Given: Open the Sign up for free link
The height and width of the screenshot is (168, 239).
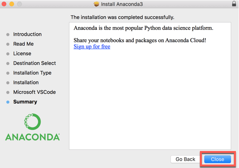Looking at the screenshot, I should pos(92,46).
